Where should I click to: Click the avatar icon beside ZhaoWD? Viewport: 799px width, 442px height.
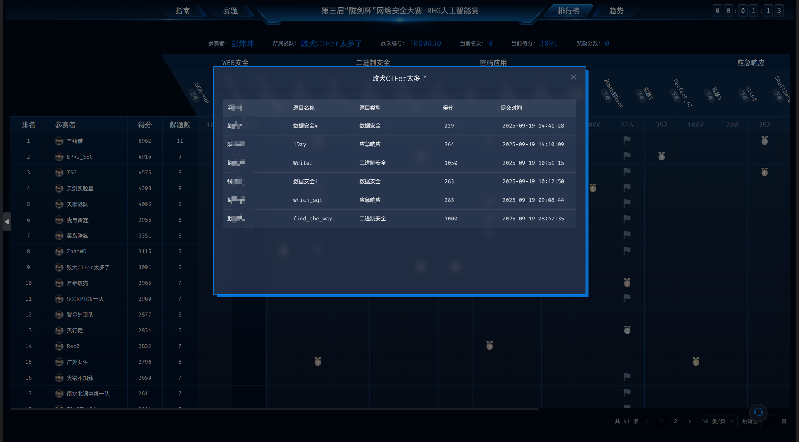tap(59, 251)
